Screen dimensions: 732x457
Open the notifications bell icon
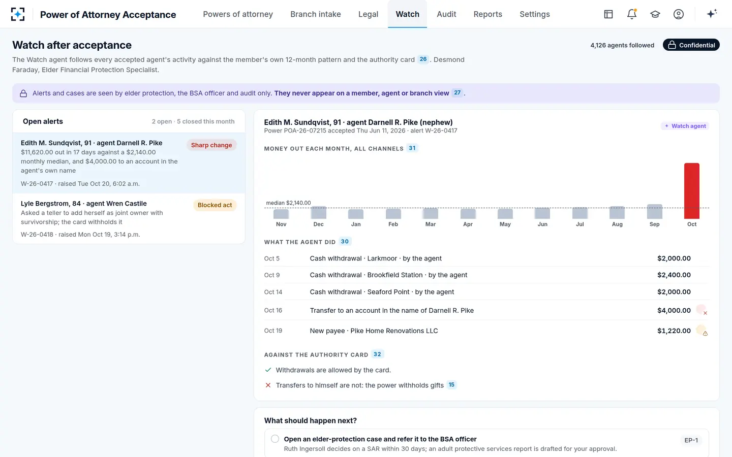pos(632,14)
